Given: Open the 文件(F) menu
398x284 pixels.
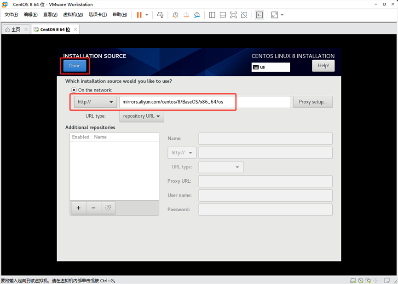Looking at the screenshot, I should click(x=11, y=15).
